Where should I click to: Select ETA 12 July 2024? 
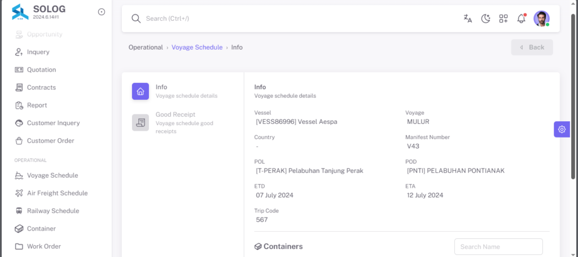pyautogui.click(x=425, y=195)
